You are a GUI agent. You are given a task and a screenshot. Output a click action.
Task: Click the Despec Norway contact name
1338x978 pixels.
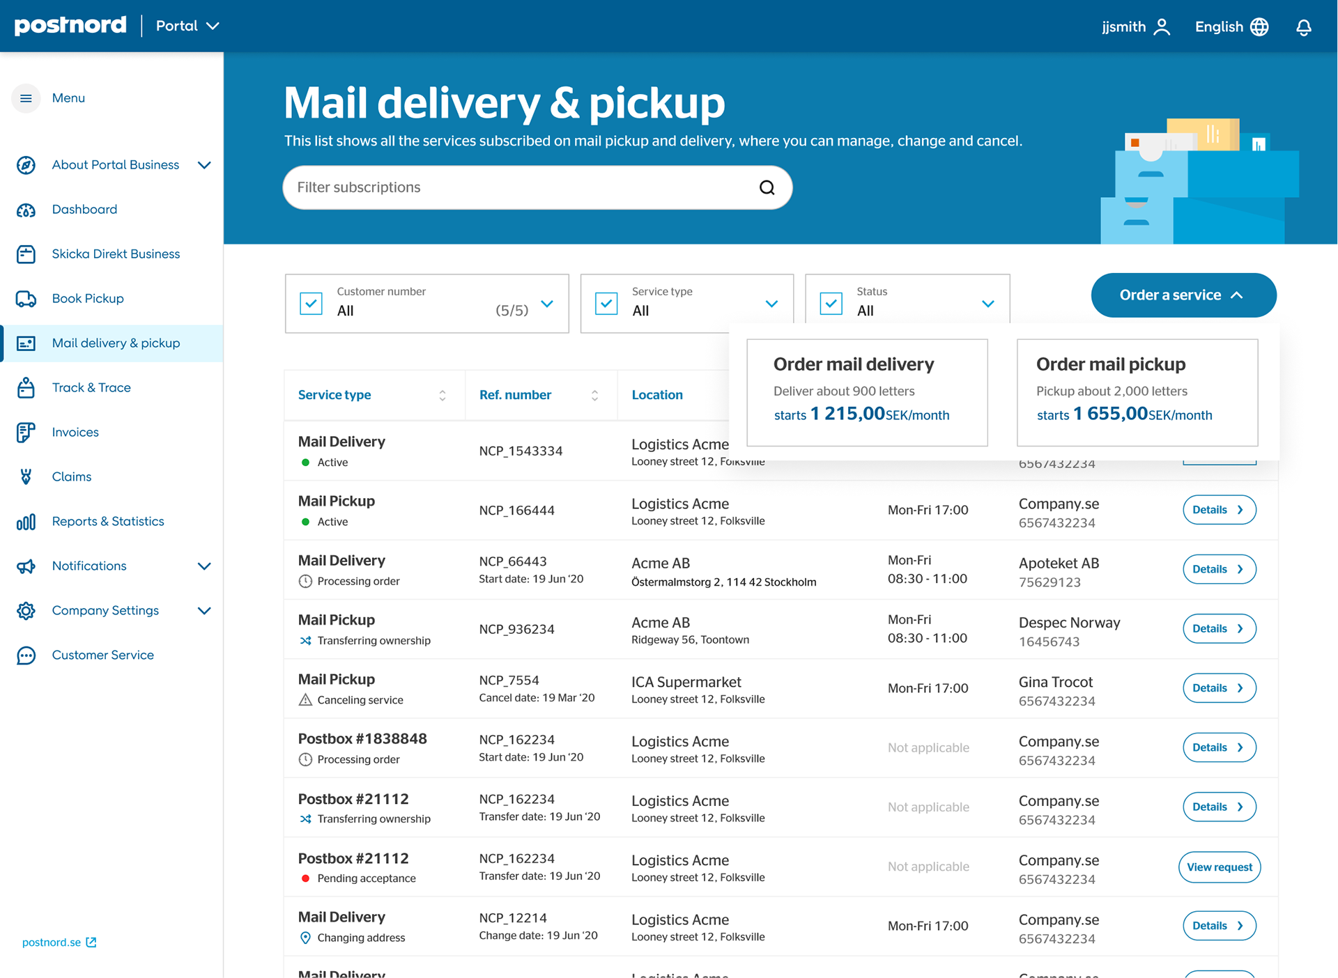coord(1070,623)
